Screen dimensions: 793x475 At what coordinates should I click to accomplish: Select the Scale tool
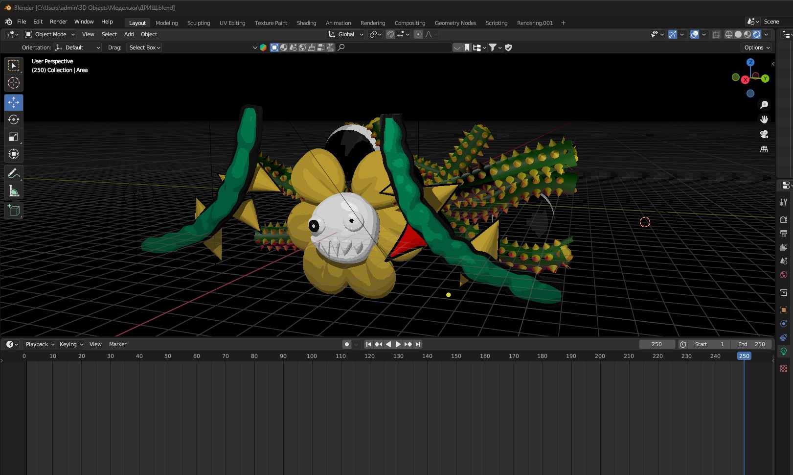click(x=14, y=137)
